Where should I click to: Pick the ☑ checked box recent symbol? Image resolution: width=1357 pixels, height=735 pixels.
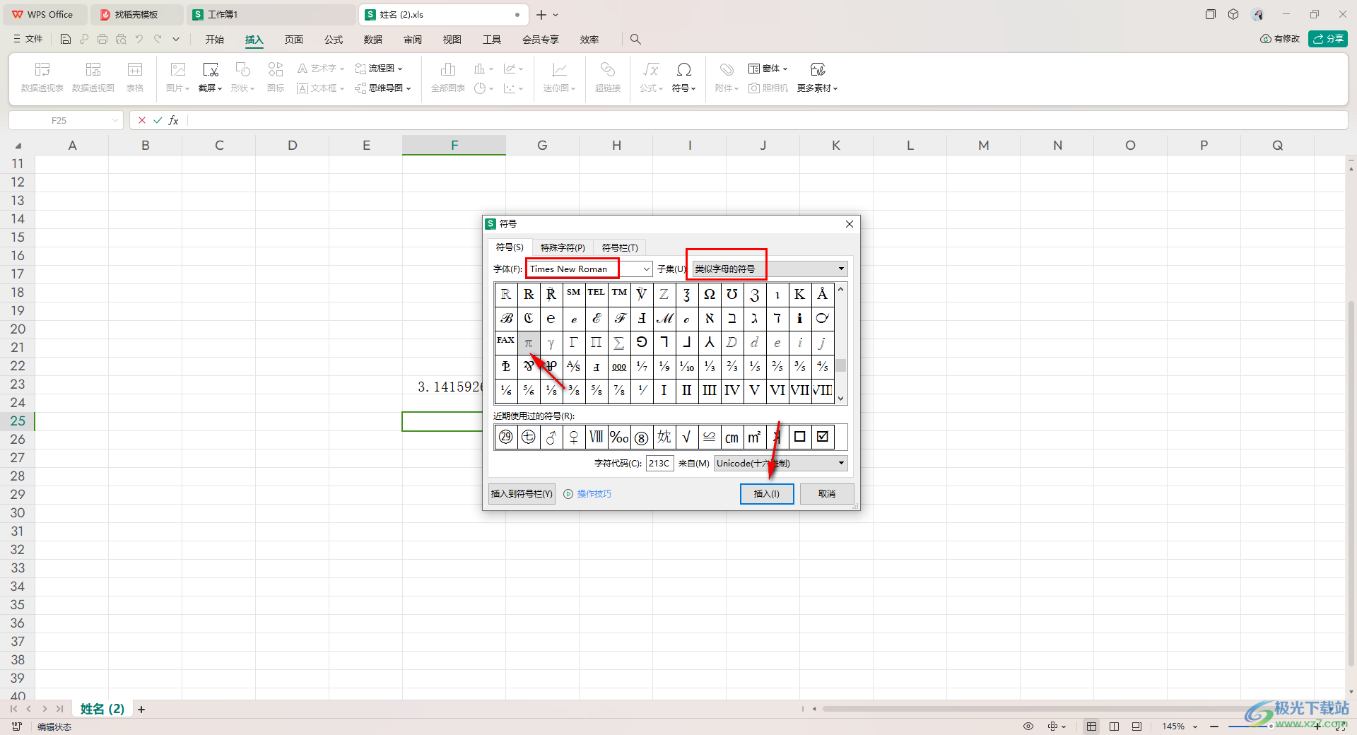pos(823,437)
